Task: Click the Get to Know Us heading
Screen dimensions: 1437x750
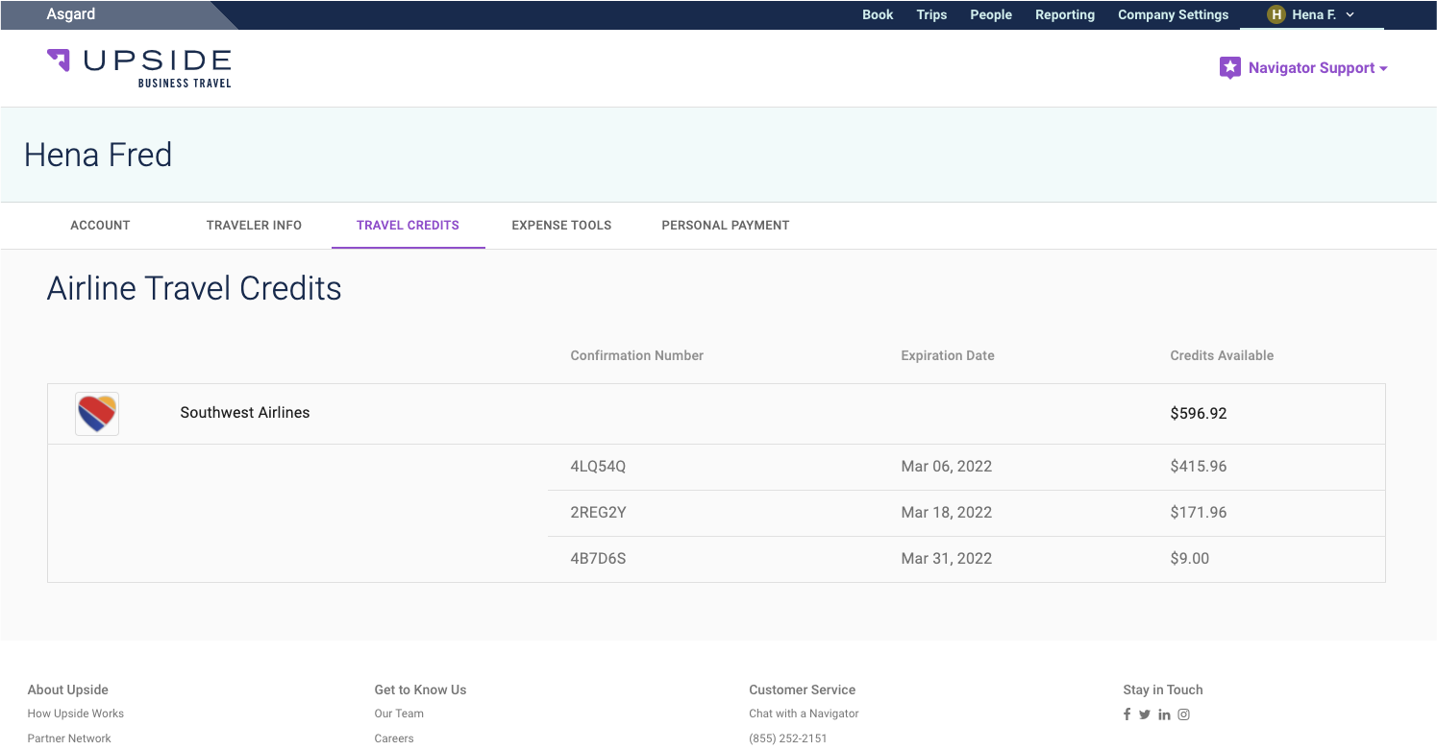Action: click(x=420, y=690)
